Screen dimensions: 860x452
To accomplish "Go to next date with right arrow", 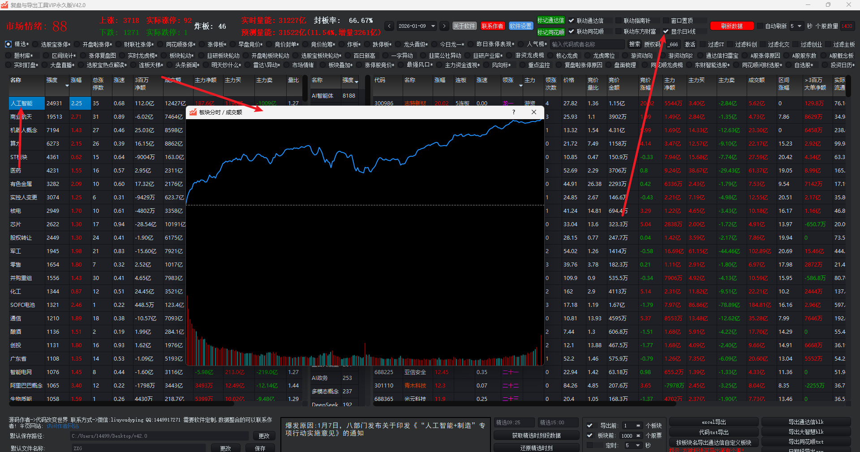I will click(x=444, y=26).
